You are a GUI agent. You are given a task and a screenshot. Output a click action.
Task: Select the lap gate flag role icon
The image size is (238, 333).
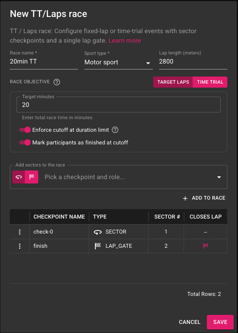click(32, 177)
